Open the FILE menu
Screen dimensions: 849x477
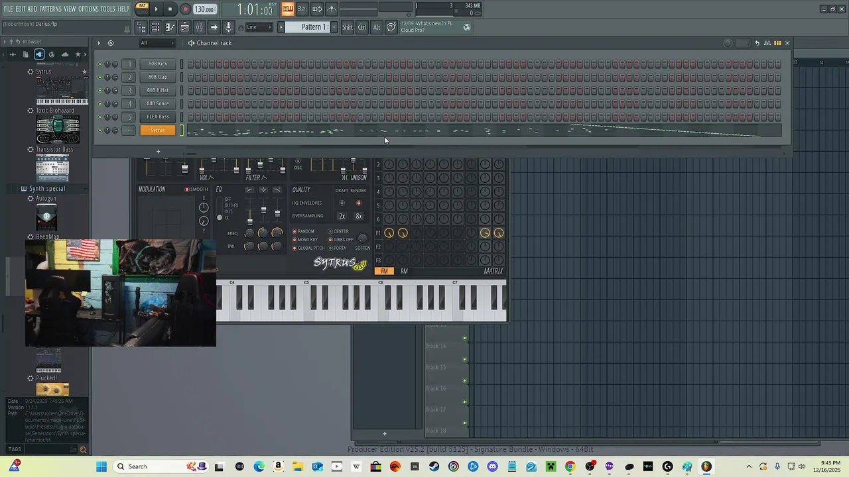tap(8, 9)
